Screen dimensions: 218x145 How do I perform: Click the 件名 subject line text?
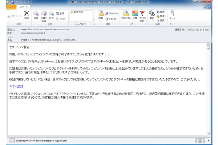(49, 40)
